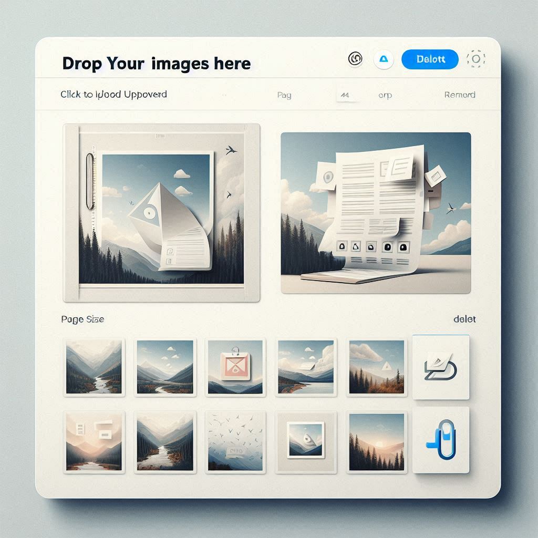Select the flock of birds thumbnail
The width and height of the screenshot is (538, 538).
pos(234,441)
